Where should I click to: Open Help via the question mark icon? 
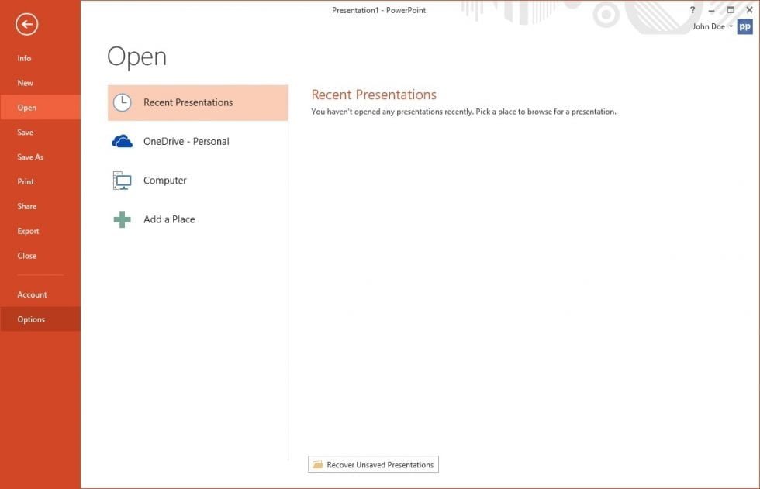[692, 10]
